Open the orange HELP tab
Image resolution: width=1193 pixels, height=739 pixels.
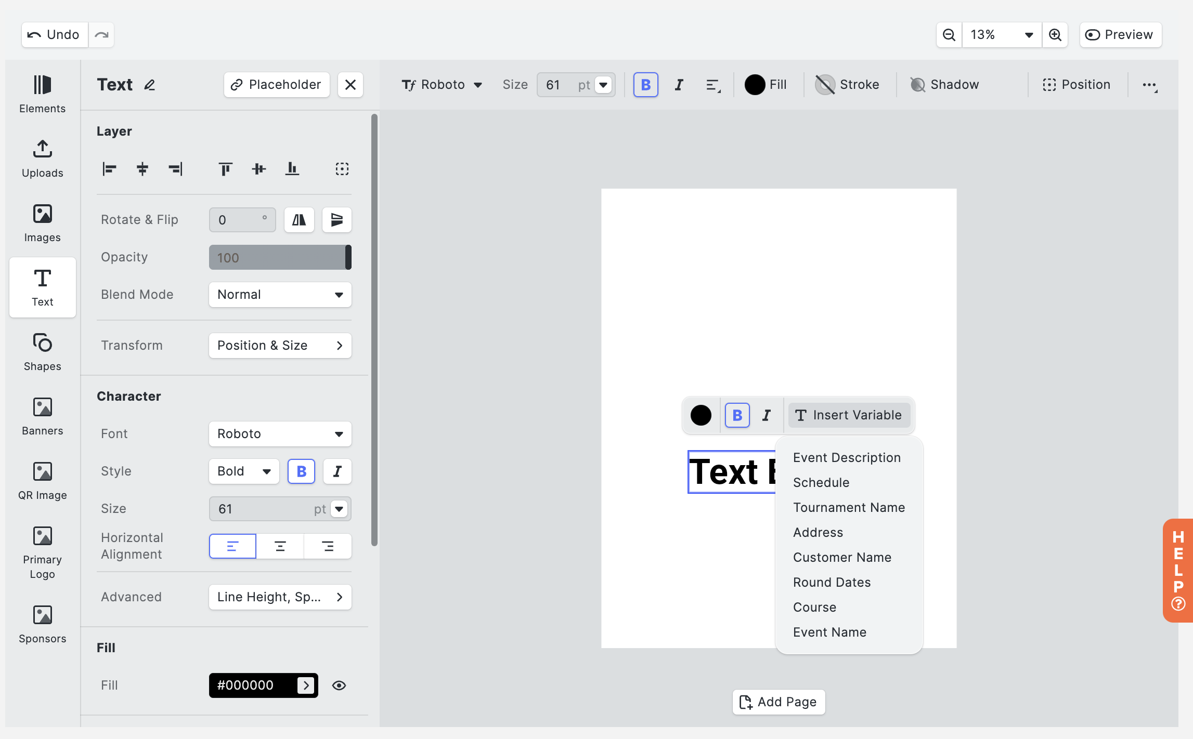coord(1178,570)
